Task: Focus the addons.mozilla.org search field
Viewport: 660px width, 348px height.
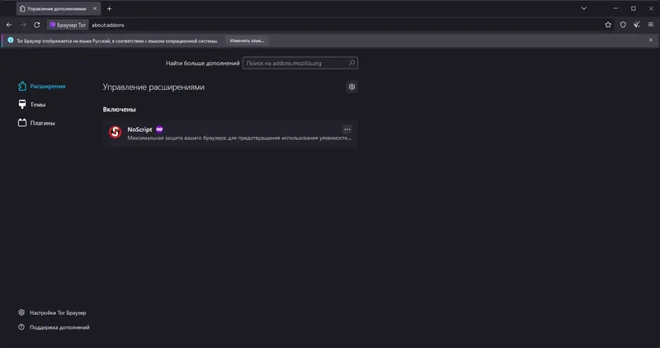Action: pyautogui.click(x=300, y=63)
